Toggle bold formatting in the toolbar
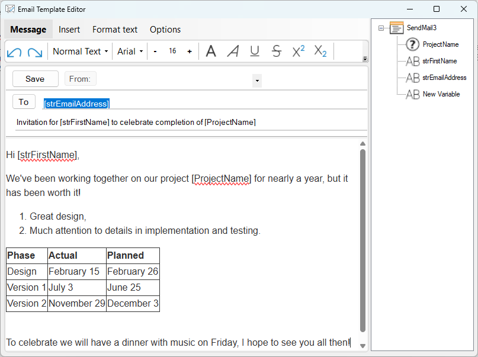Screen dimensions: 478x357 click(211, 52)
